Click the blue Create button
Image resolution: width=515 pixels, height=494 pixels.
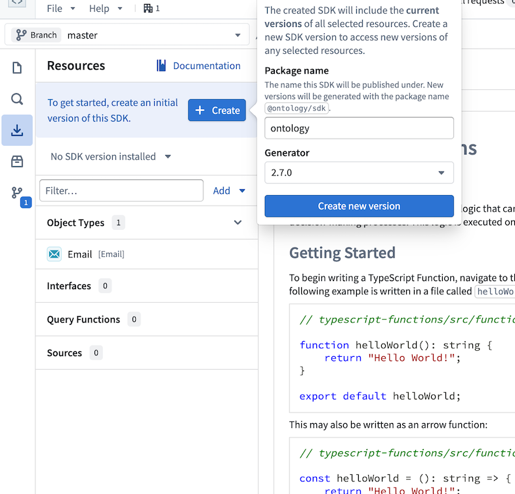(217, 110)
